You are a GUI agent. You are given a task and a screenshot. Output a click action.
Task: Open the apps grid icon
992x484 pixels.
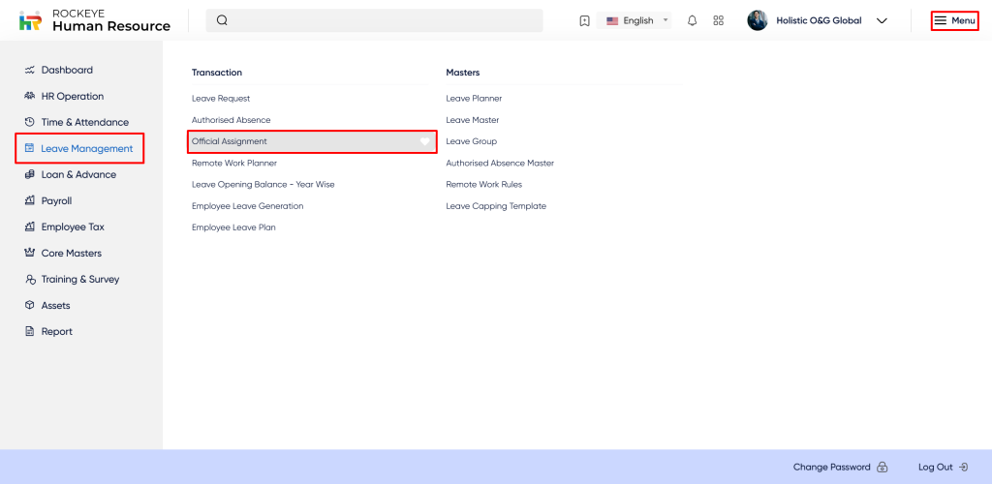click(x=718, y=20)
